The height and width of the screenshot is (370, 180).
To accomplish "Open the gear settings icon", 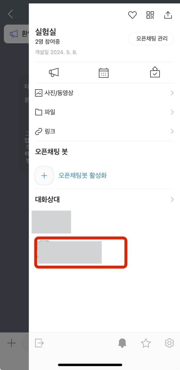I will tap(169, 343).
